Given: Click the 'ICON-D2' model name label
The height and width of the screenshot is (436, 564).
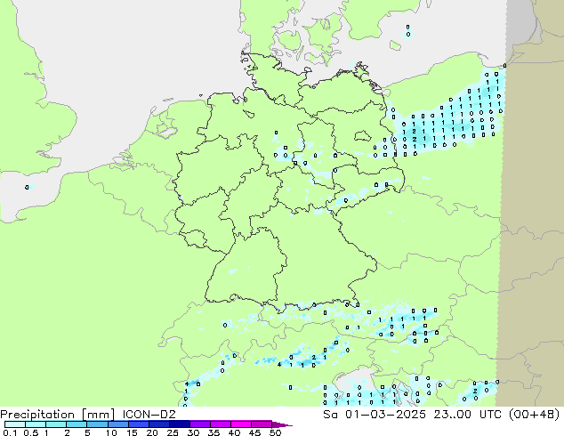Looking at the screenshot, I should point(149,415).
